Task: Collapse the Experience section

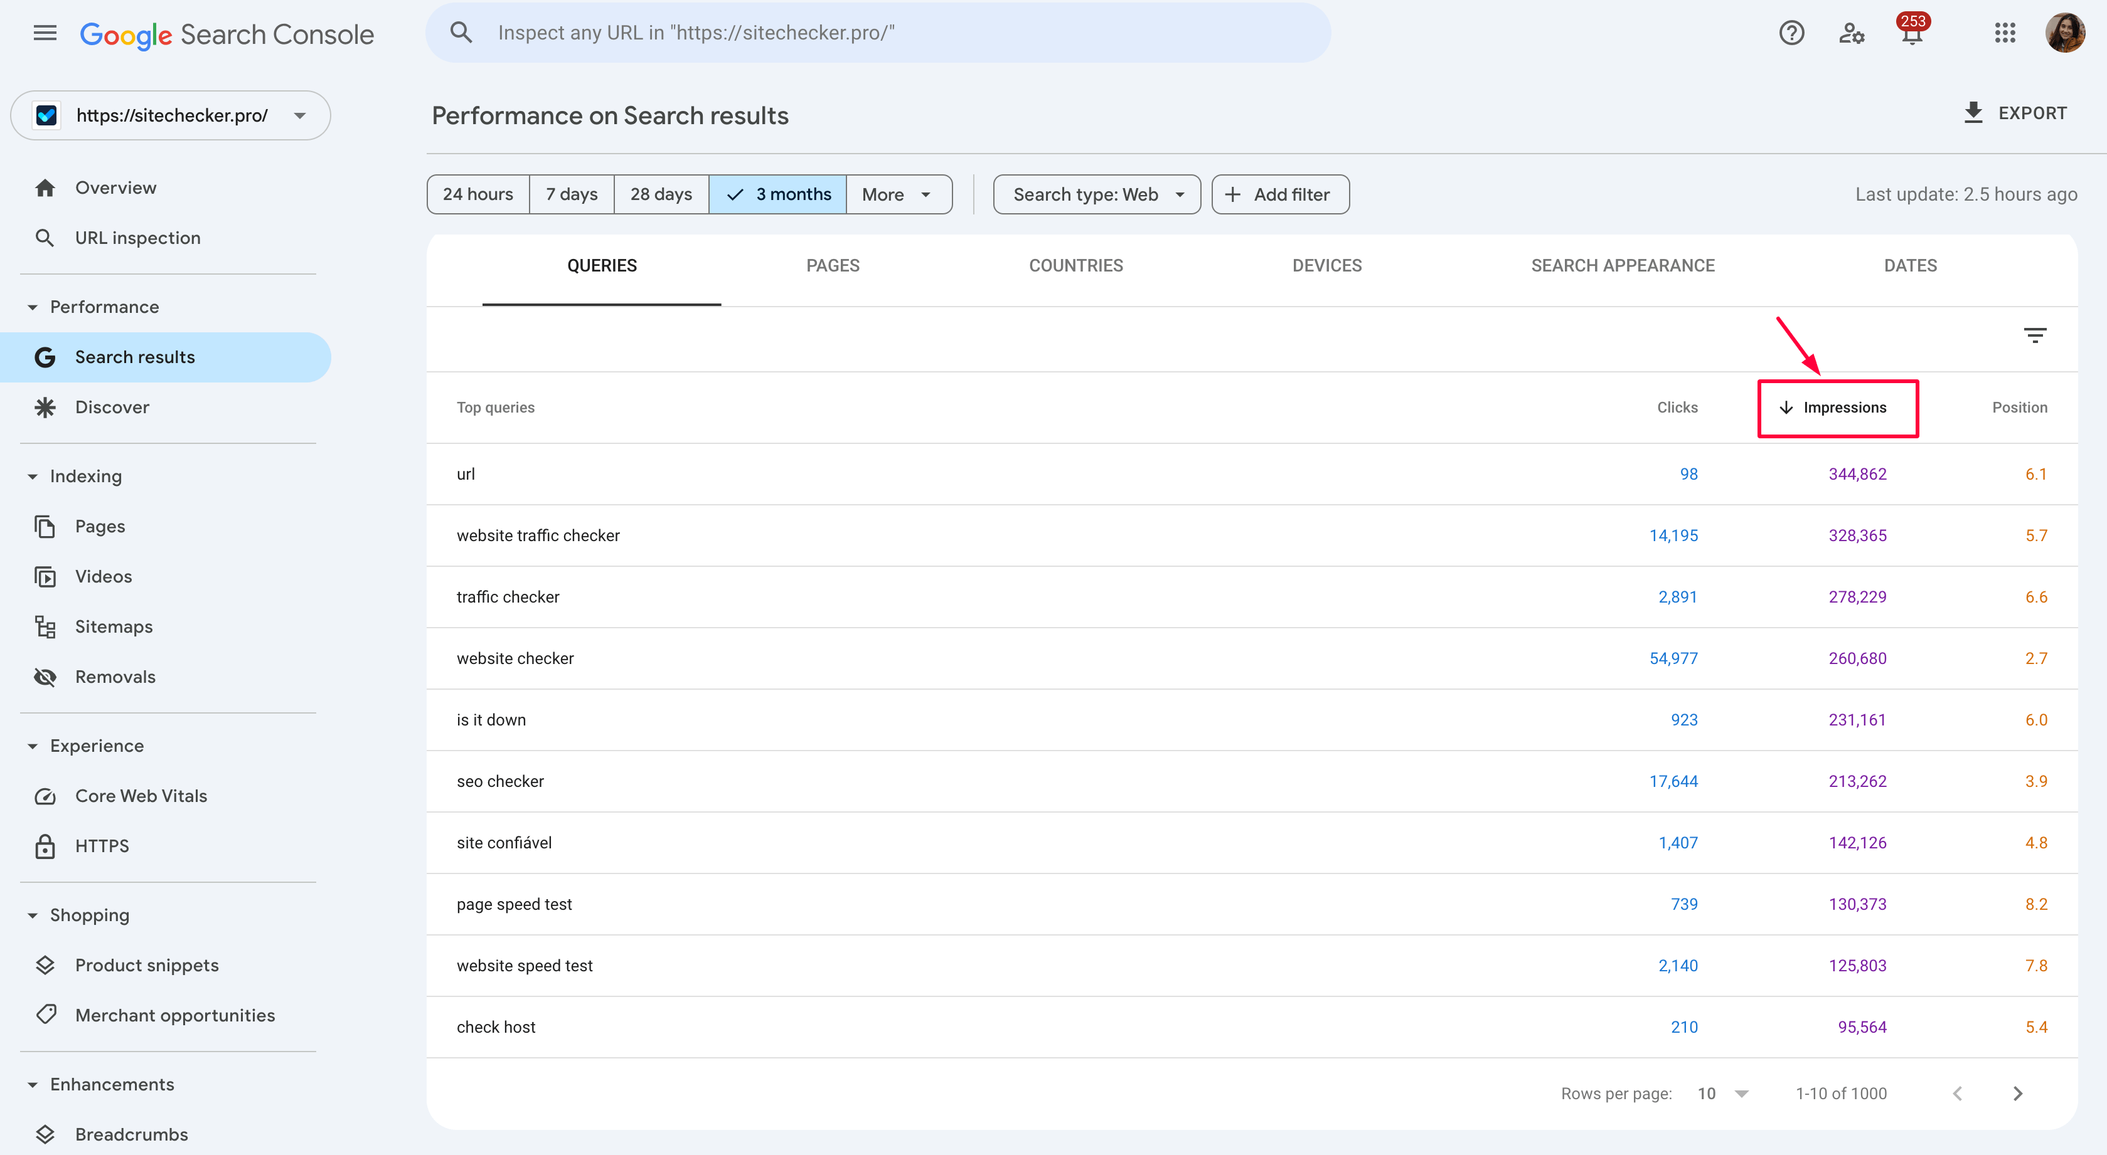Action: [x=32, y=746]
